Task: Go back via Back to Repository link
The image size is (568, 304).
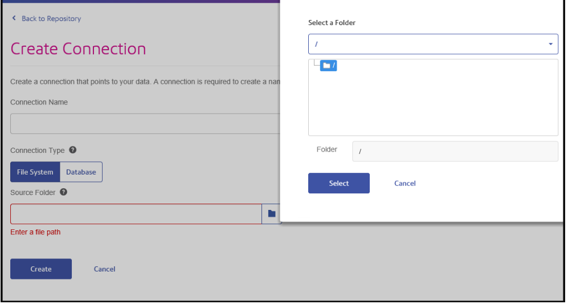Action: tap(51, 18)
